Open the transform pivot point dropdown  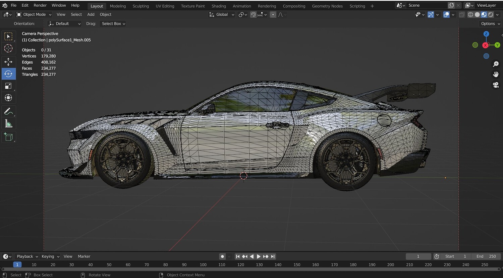pos(243,15)
